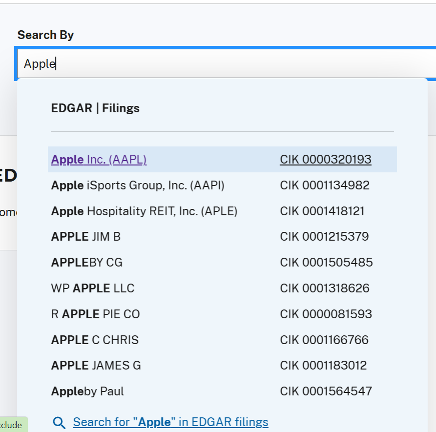Select the APPLEBY CG entry

(86, 262)
